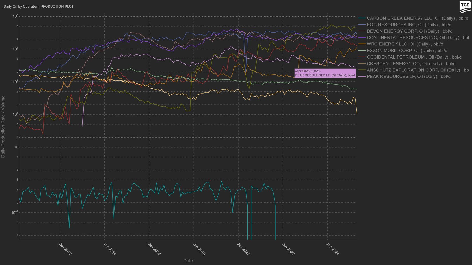Click the Jan 2024 x-axis tick label
Viewport: 472px width, 265px height.
pos(333,249)
